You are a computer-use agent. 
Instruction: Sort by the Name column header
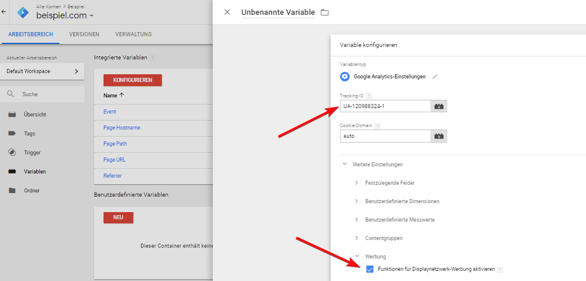pos(114,96)
